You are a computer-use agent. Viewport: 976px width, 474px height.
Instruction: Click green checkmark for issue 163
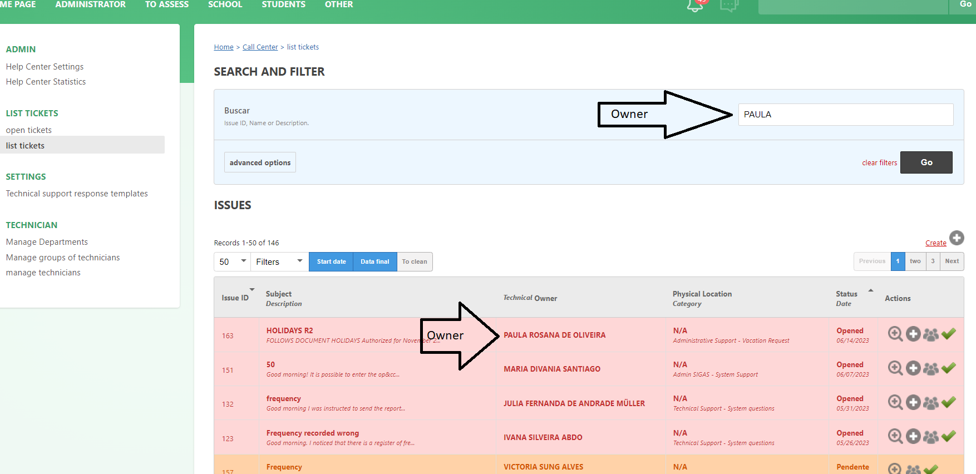tap(949, 334)
